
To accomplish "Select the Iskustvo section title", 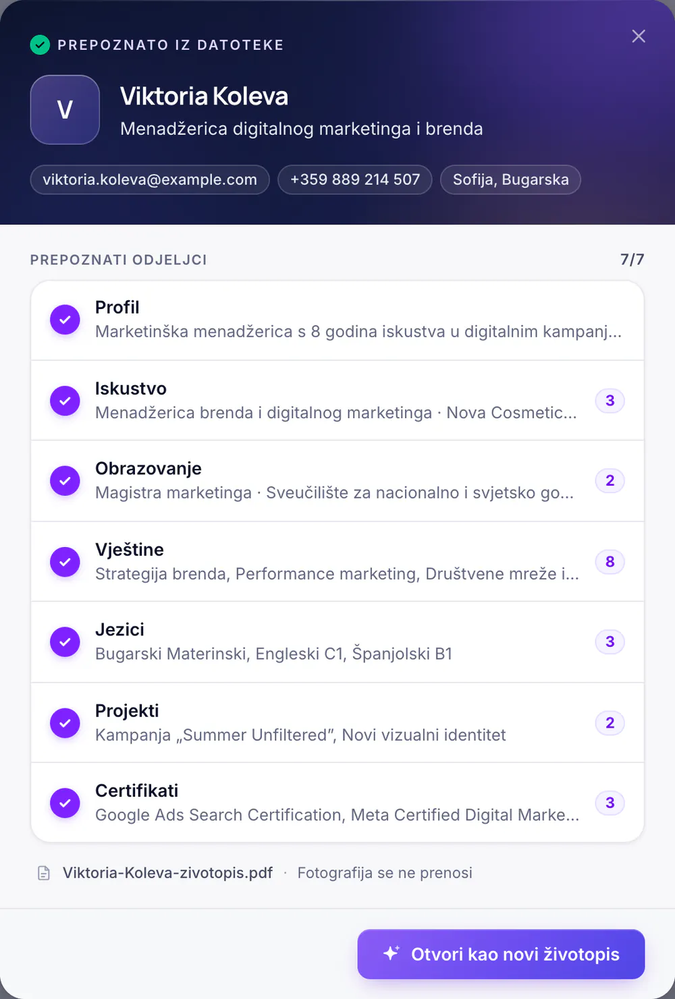I will 131,389.
